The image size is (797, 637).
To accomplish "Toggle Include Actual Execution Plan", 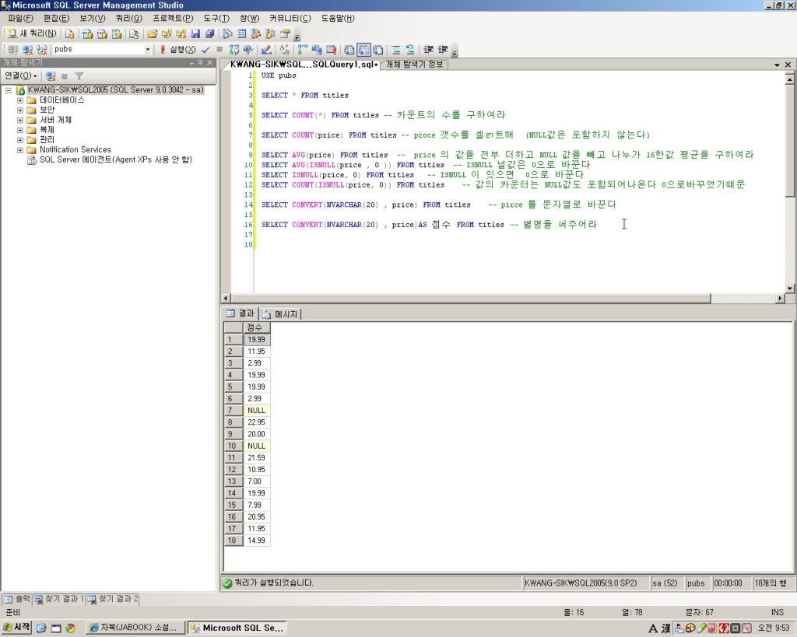I will click(303, 50).
